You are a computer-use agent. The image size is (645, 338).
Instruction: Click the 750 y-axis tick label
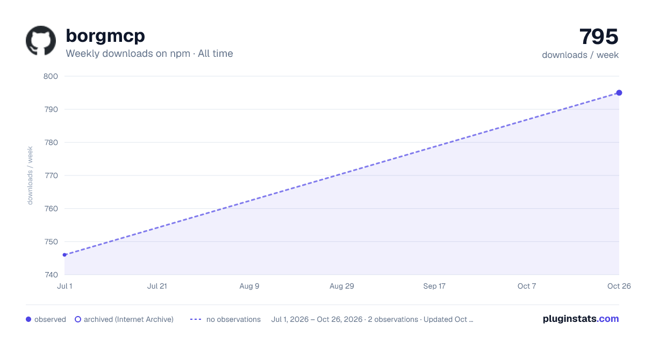(x=50, y=241)
